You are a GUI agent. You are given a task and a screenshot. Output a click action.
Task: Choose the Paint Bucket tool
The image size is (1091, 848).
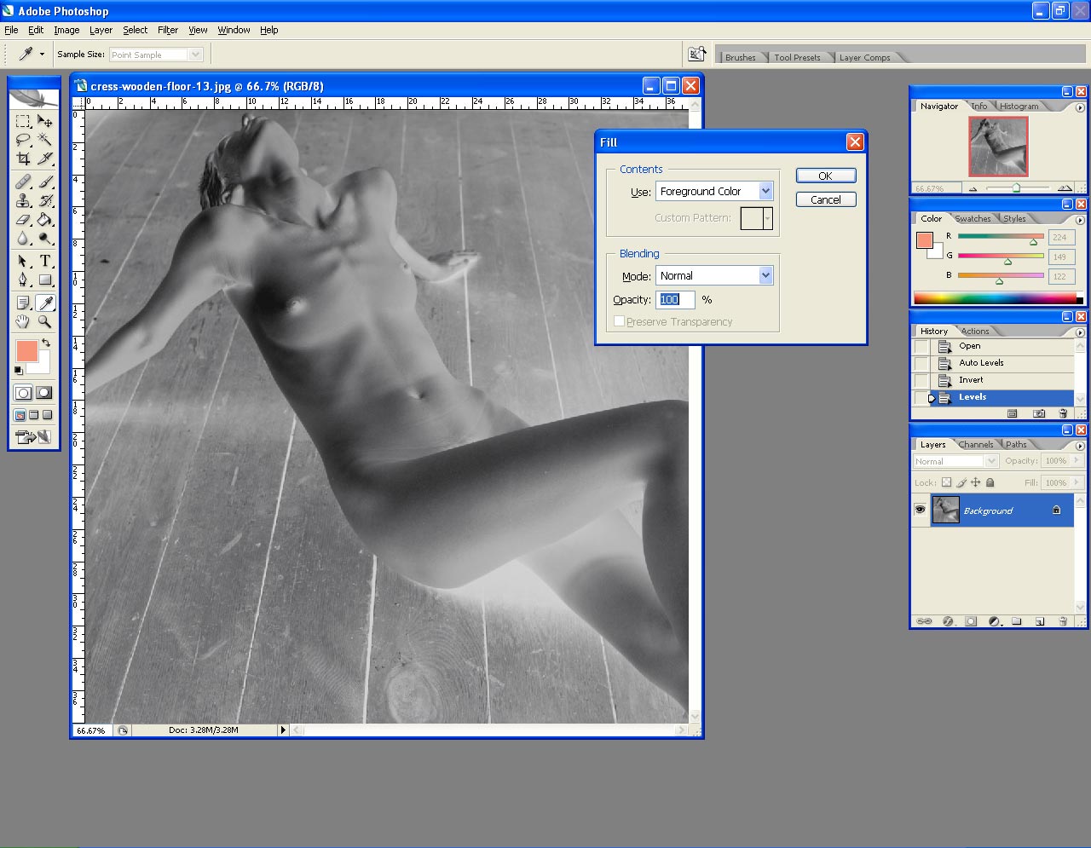tap(45, 220)
